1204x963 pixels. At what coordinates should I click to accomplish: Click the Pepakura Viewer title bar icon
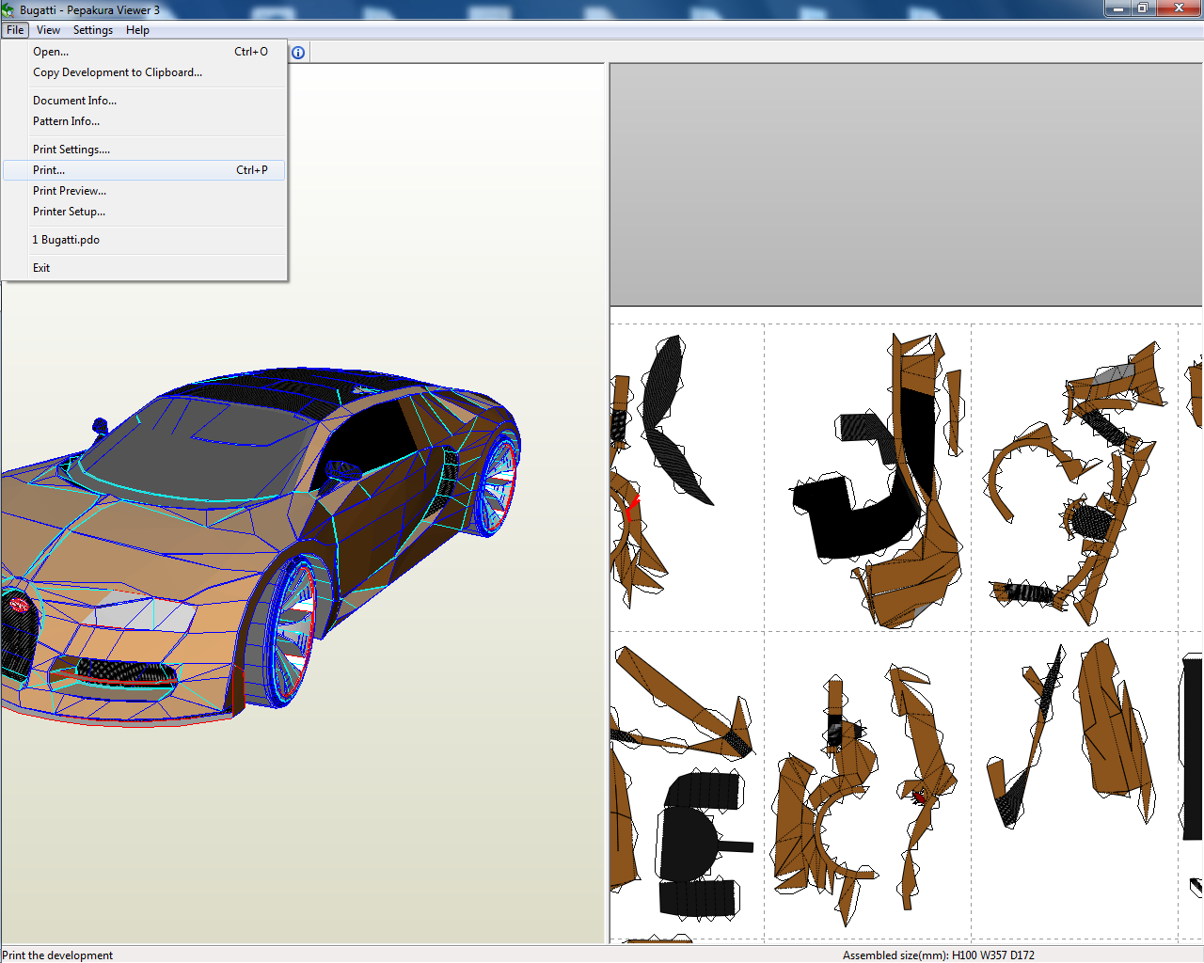pos(8,8)
